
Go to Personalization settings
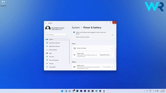(57, 50)
